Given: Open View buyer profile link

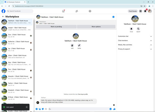Looking at the screenshot, I should [x=83, y=94].
